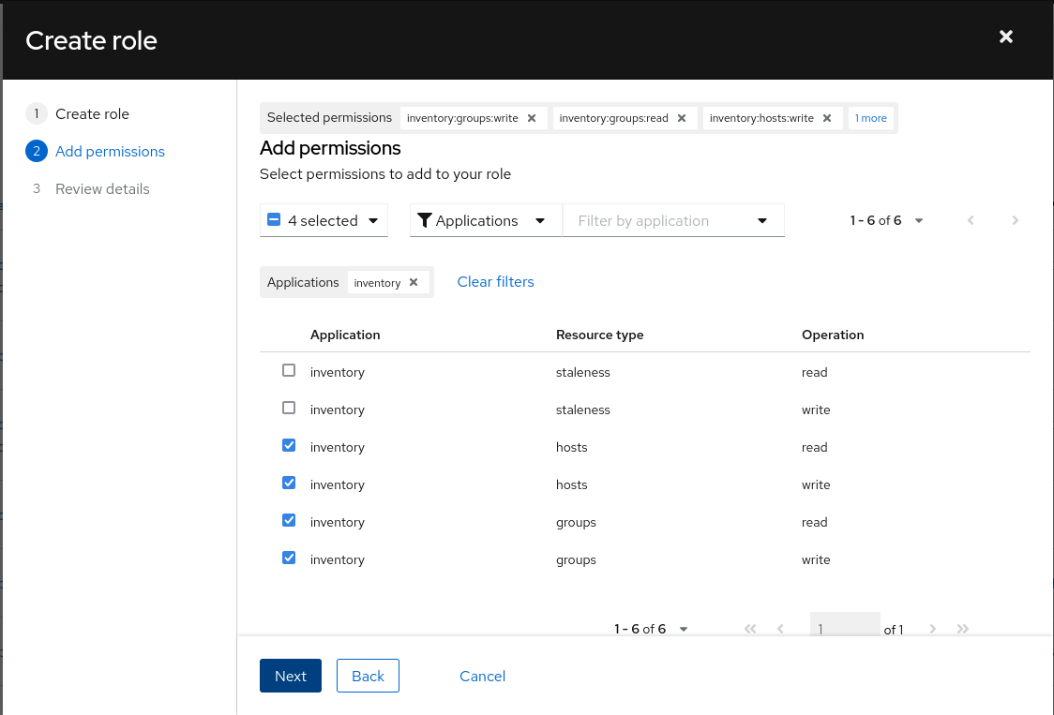Show 1 more selected permission

point(870,118)
